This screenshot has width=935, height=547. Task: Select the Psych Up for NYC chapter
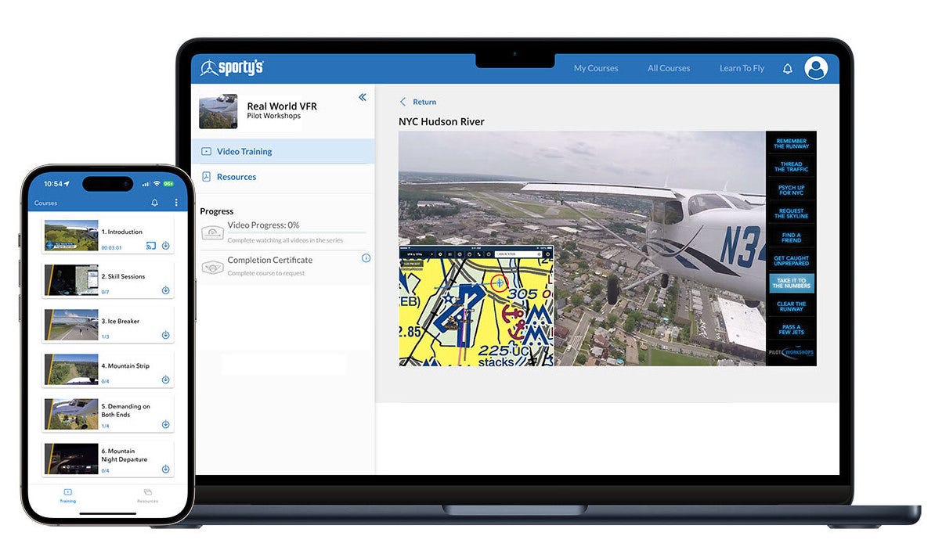click(791, 190)
